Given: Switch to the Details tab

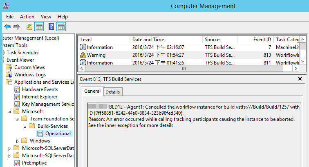Looking at the screenshot, I should [113, 92].
